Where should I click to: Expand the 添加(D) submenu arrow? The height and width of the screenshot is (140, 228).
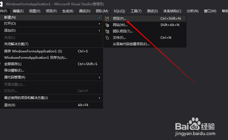[x=100, y=30]
